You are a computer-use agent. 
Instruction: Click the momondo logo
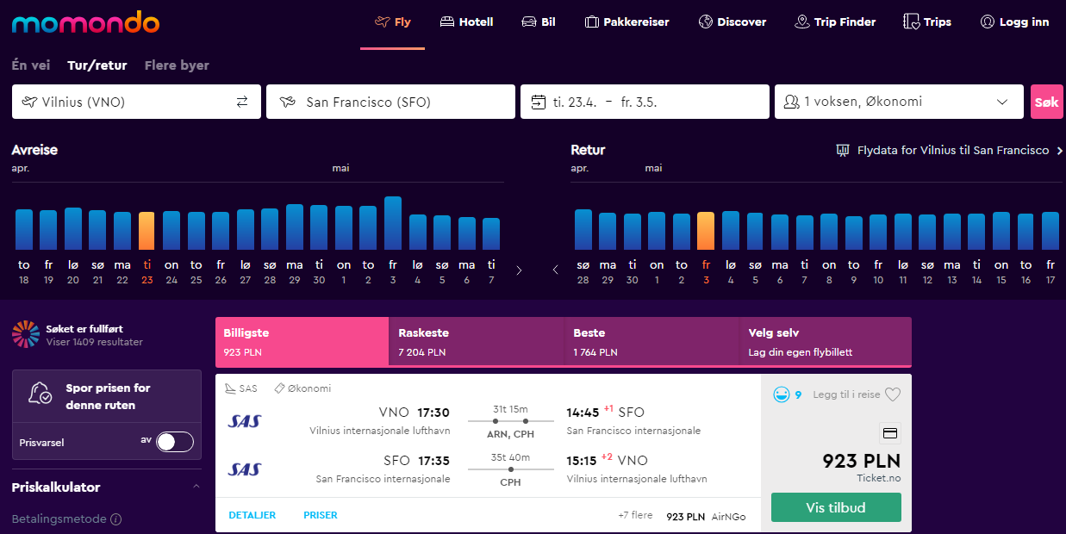click(x=85, y=22)
